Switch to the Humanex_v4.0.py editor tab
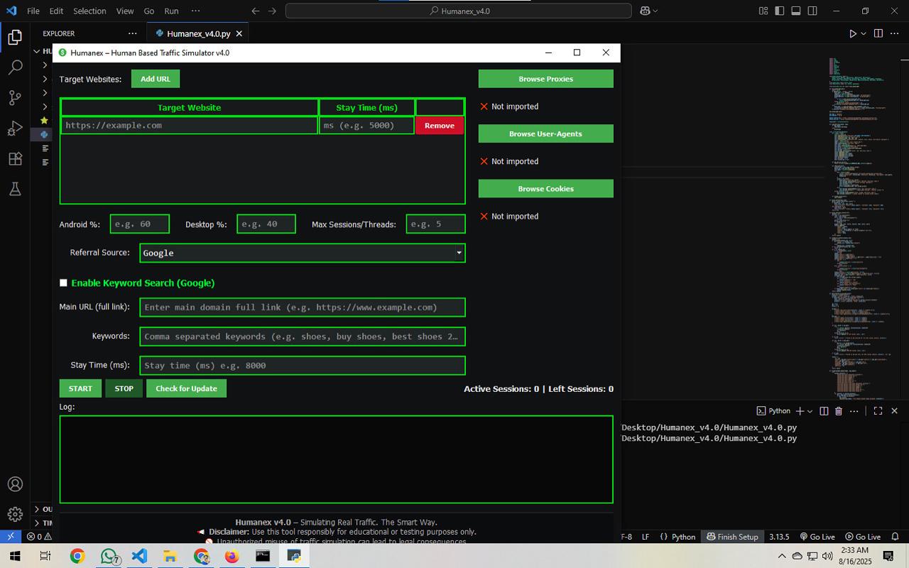The image size is (909, 568). point(199,33)
